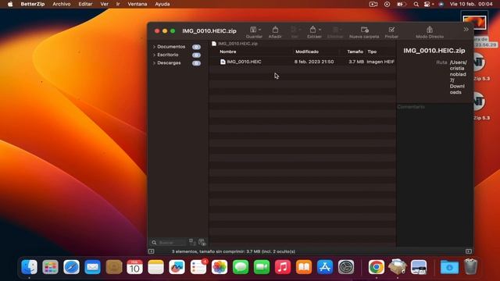Click Spotlight search in menu bar
Screen dimensions: 500x281
[x=416, y=4]
